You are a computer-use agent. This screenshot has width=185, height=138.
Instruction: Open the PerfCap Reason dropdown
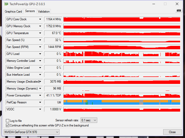pos(40,102)
